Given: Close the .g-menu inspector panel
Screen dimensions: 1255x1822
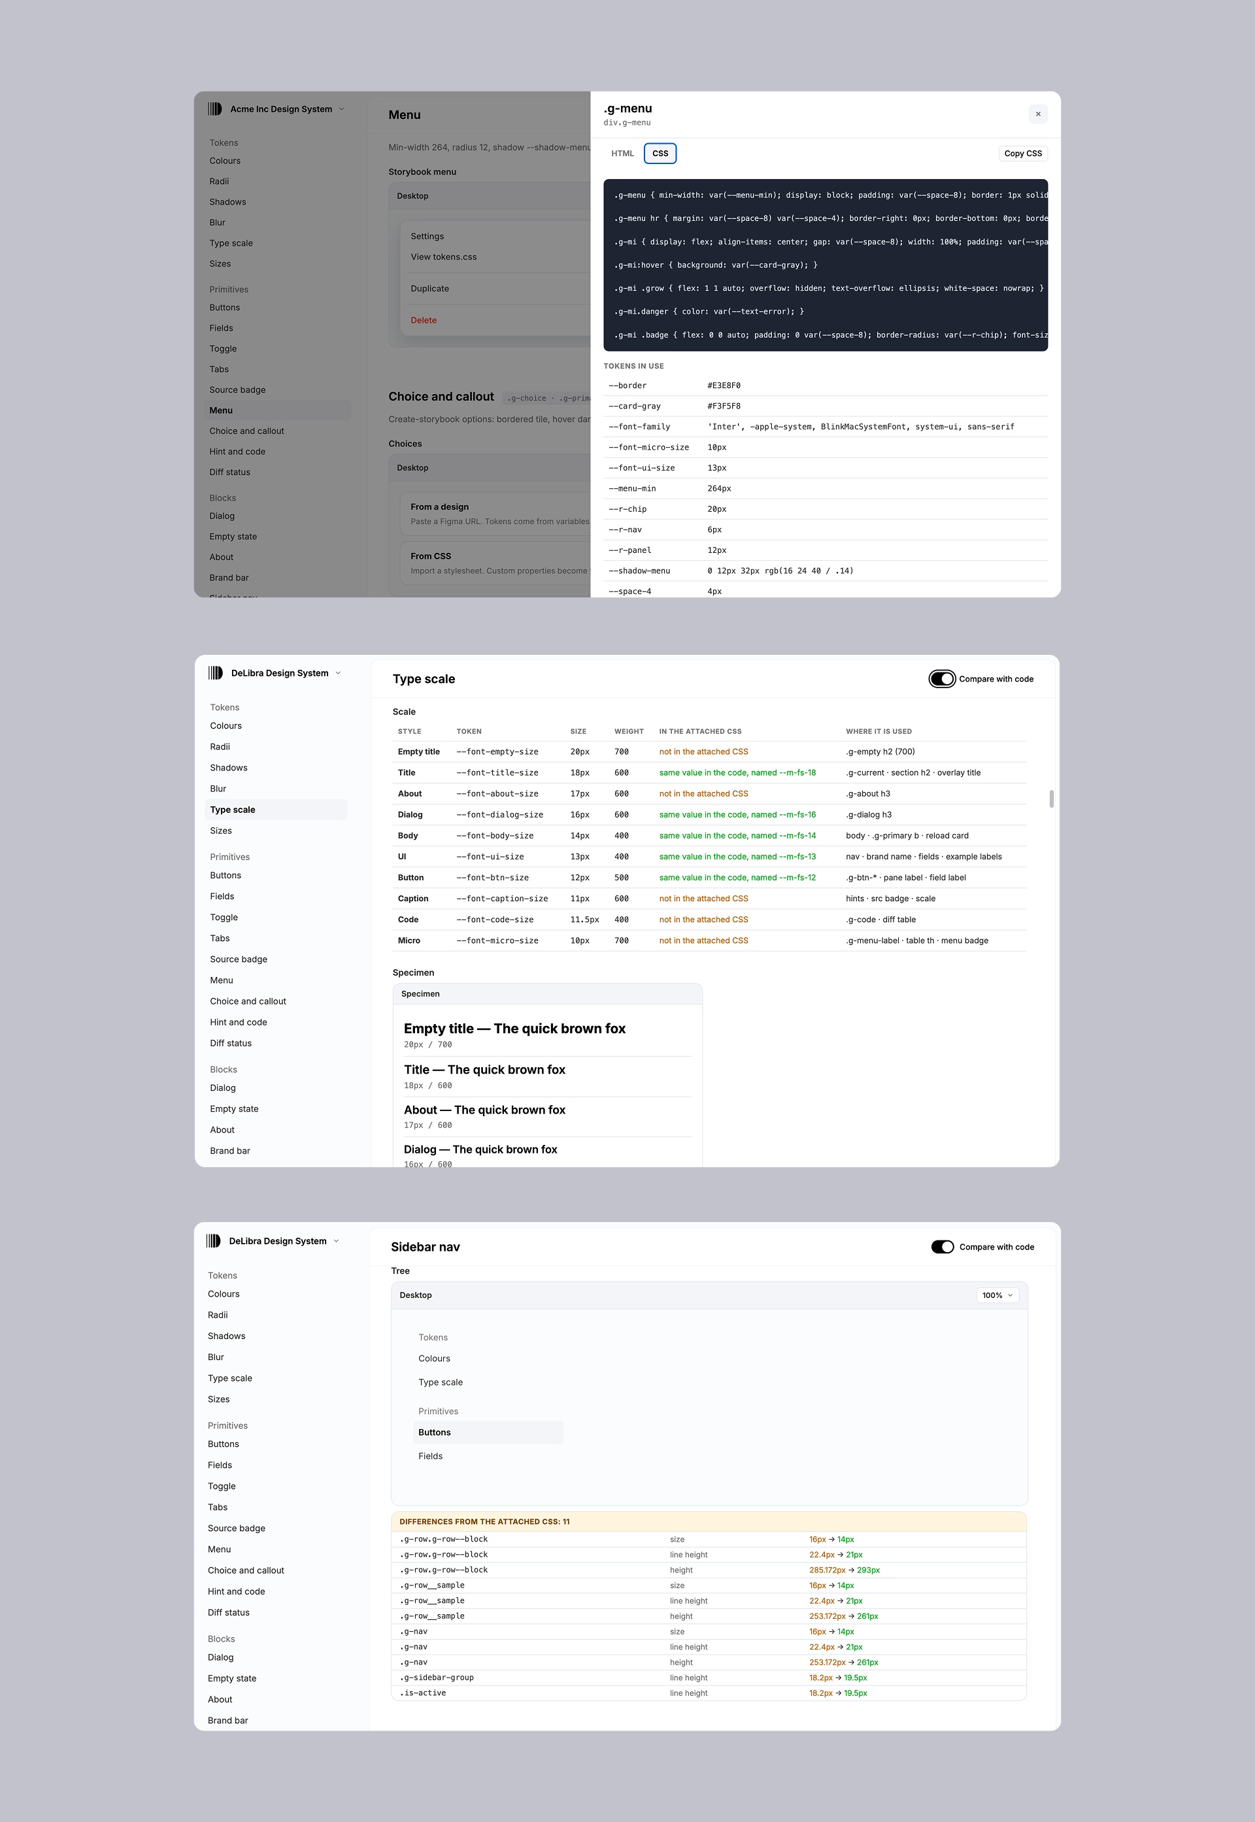Looking at the screenshot, I should (x=1038, y=114).
